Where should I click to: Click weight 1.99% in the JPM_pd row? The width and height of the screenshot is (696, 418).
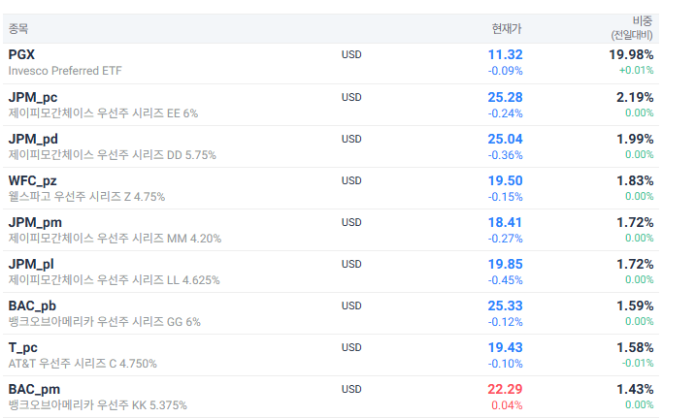(635, 139)
